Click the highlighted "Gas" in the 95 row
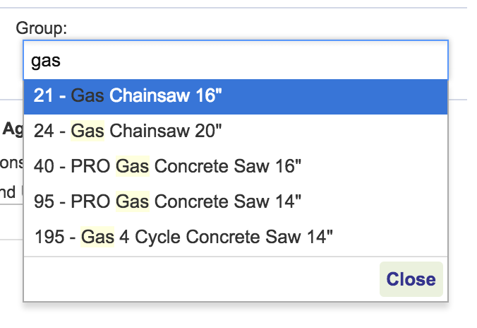 pyautogui.click(x=132, y=201)
